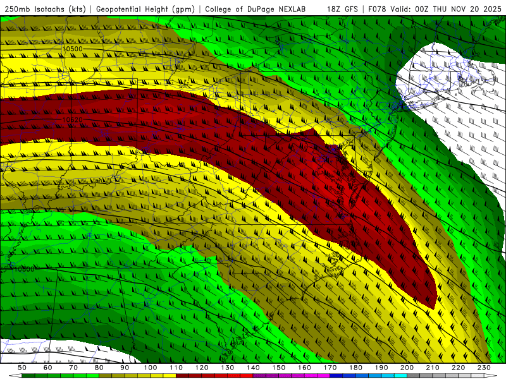Viewport: 506px width, 379px height.
Task: Pick the bright red swatch ending at 140
Action: [247, 375]
